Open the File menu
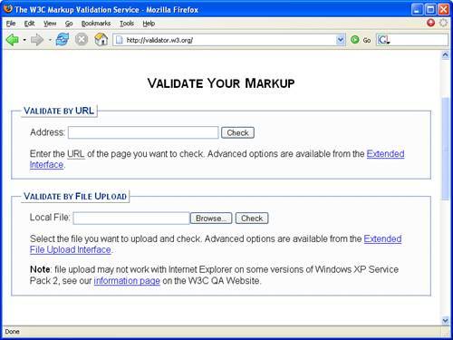The height and width of the screenshot is (340, 453). 11,24
